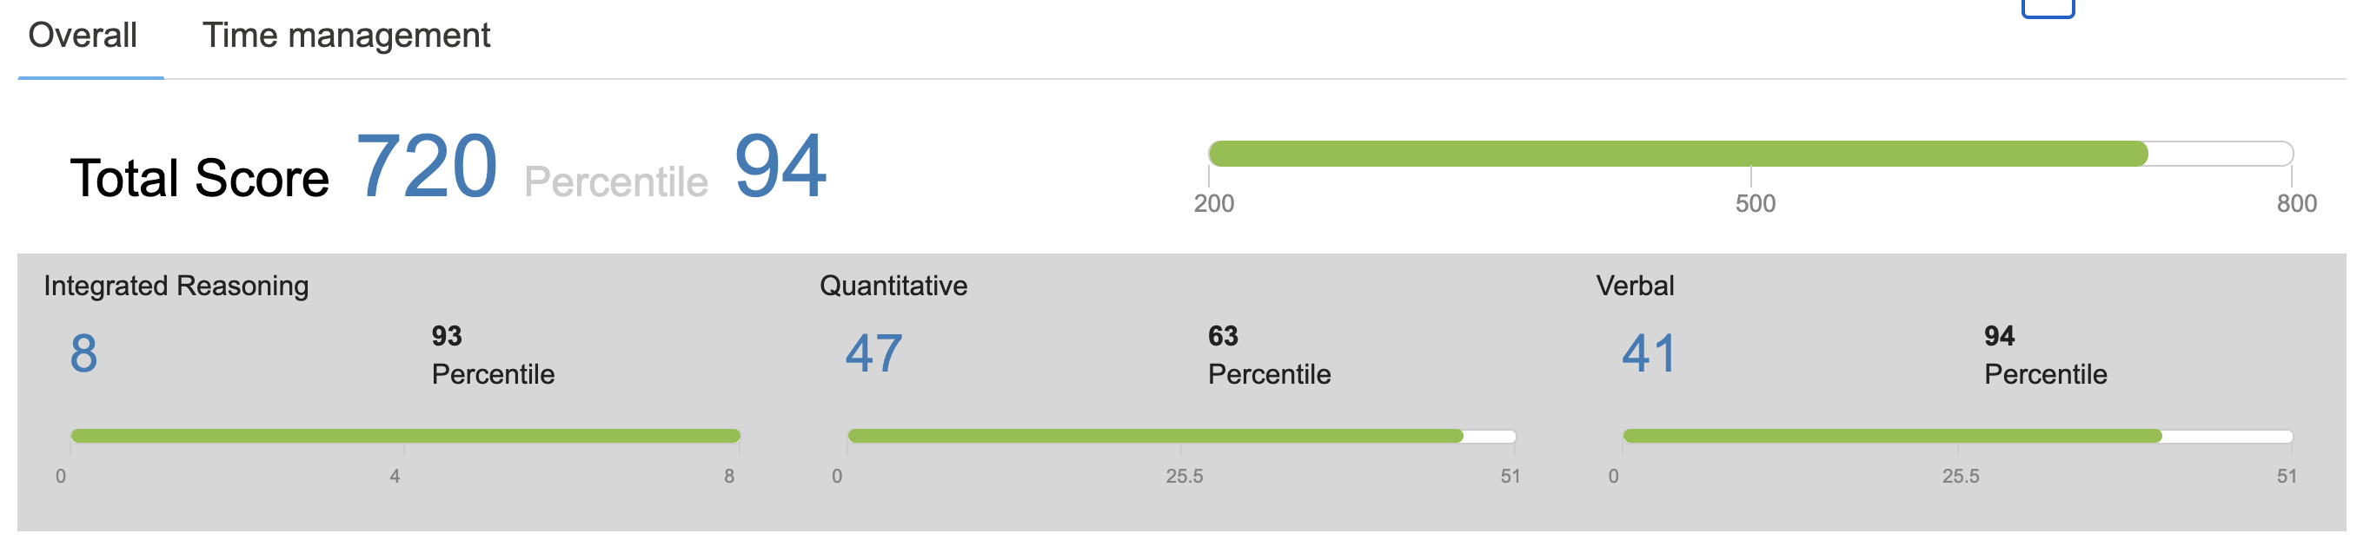The image size is (2357, 540).
Task: Click the Integrated Reasoning section heading
Action: point(176,286)
